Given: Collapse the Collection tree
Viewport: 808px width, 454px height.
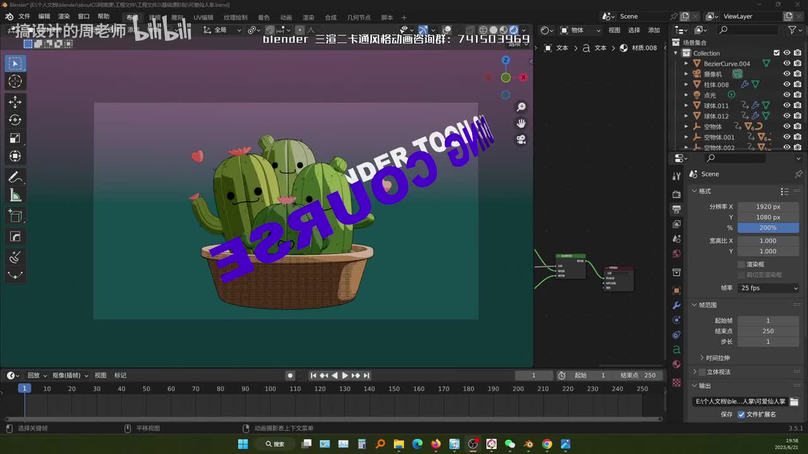Looking at the screenshot, I should [677, 53].
